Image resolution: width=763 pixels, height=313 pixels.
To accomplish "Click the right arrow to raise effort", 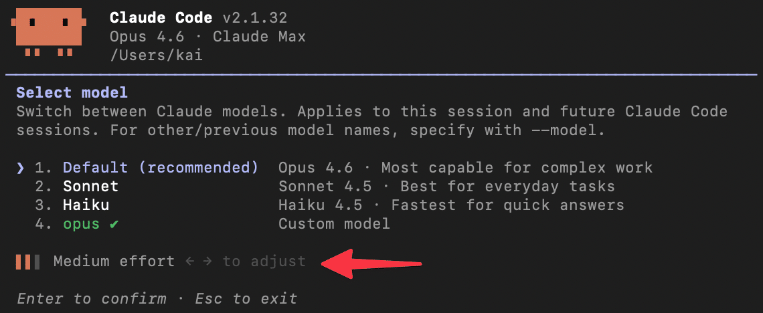I will 207,262.
